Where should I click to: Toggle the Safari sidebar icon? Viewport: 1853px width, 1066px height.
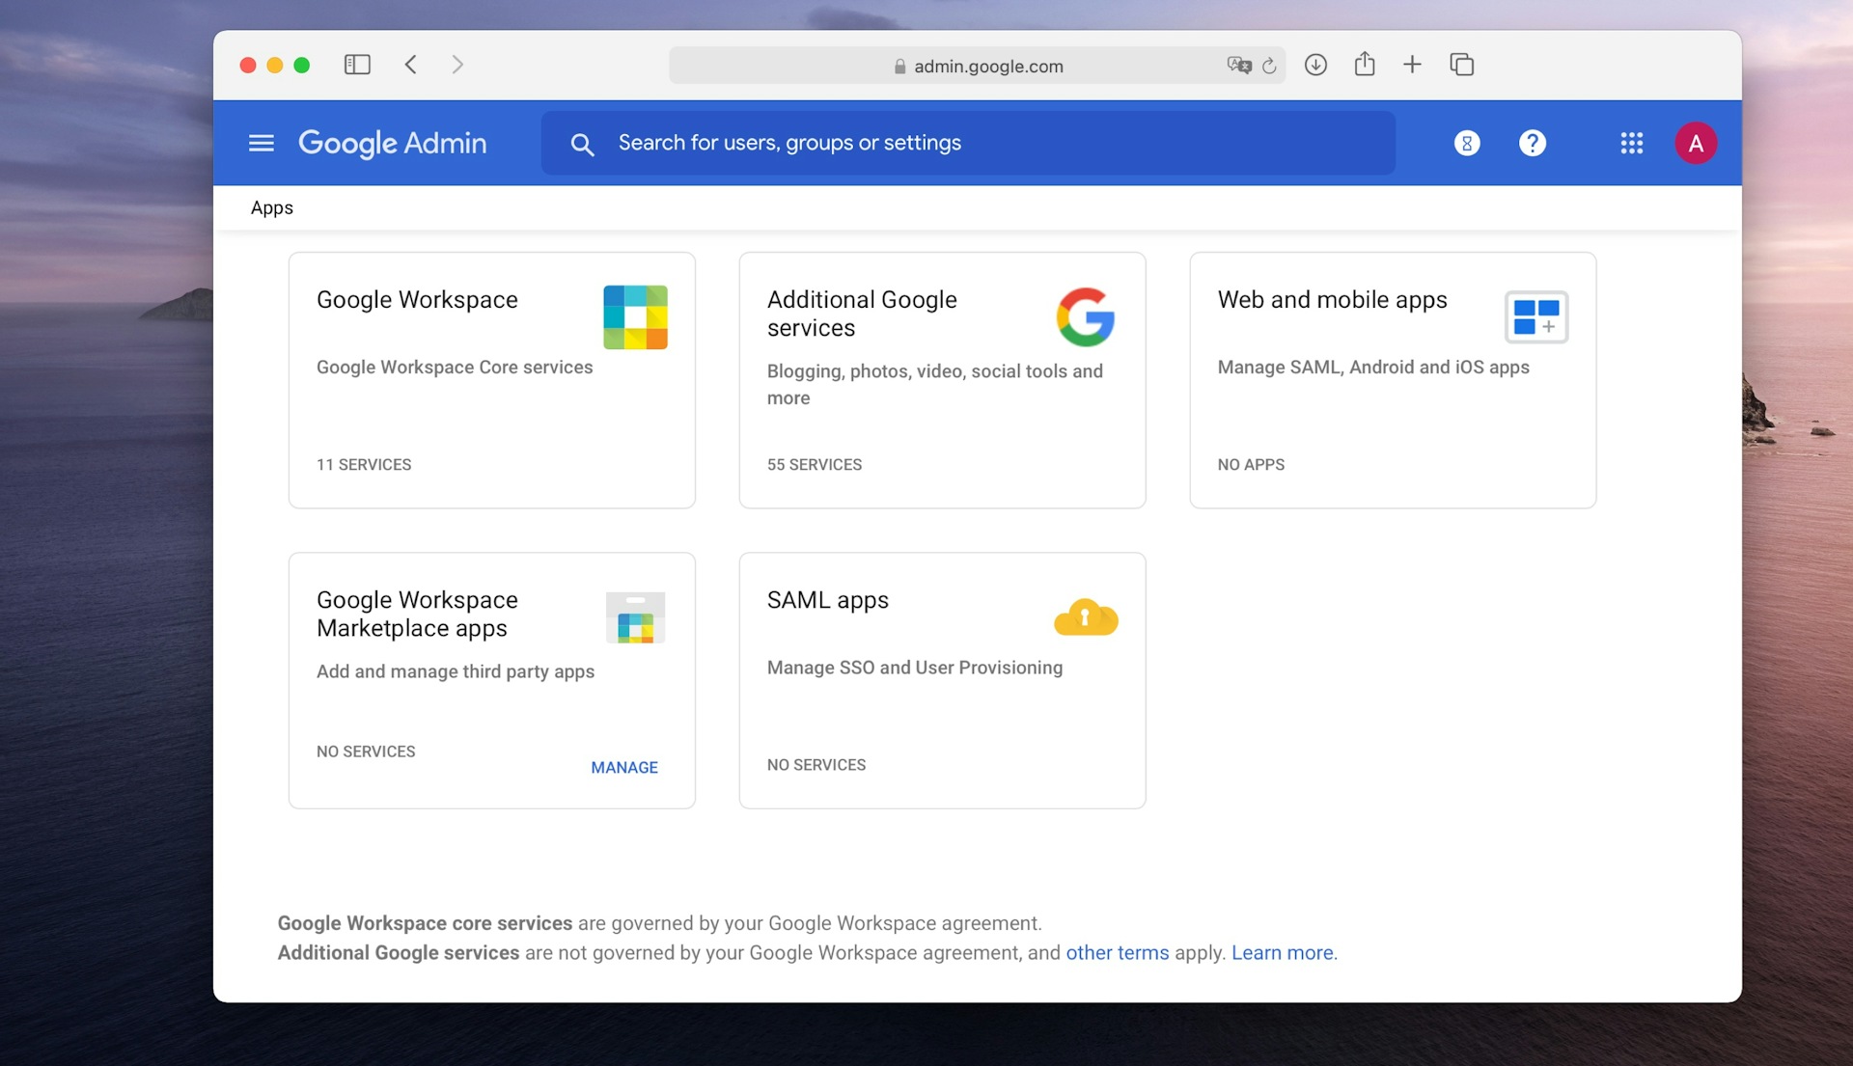357,65
